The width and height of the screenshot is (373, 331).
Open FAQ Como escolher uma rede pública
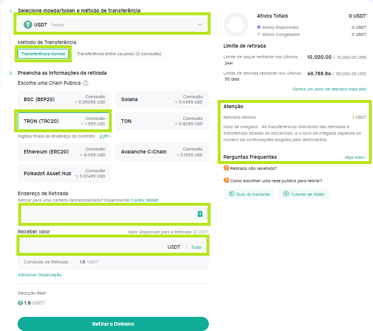(276, 180)
